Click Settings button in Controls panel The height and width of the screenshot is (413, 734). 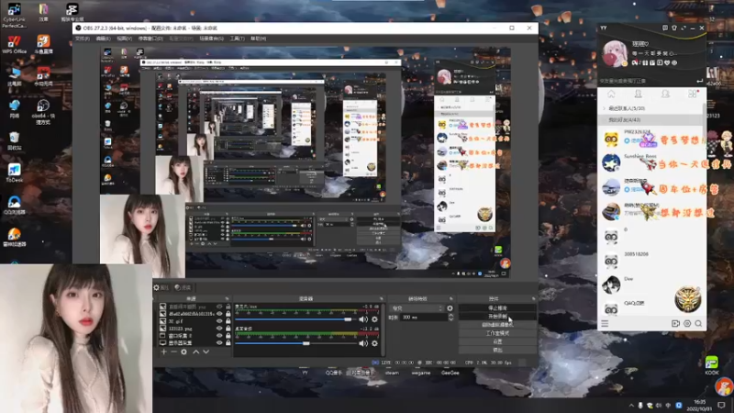(x=497, y=341)
